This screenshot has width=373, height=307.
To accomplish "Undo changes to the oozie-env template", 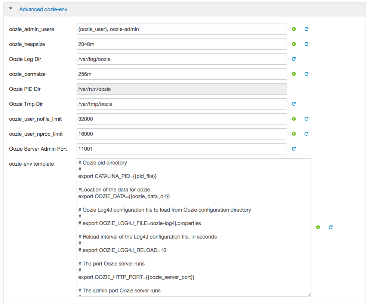I will 330,227.
